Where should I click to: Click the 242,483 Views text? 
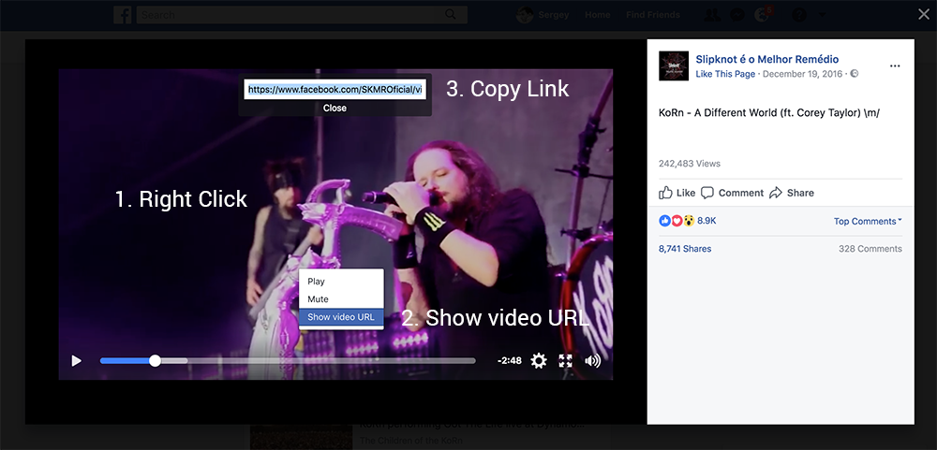[x=690, y=164]
